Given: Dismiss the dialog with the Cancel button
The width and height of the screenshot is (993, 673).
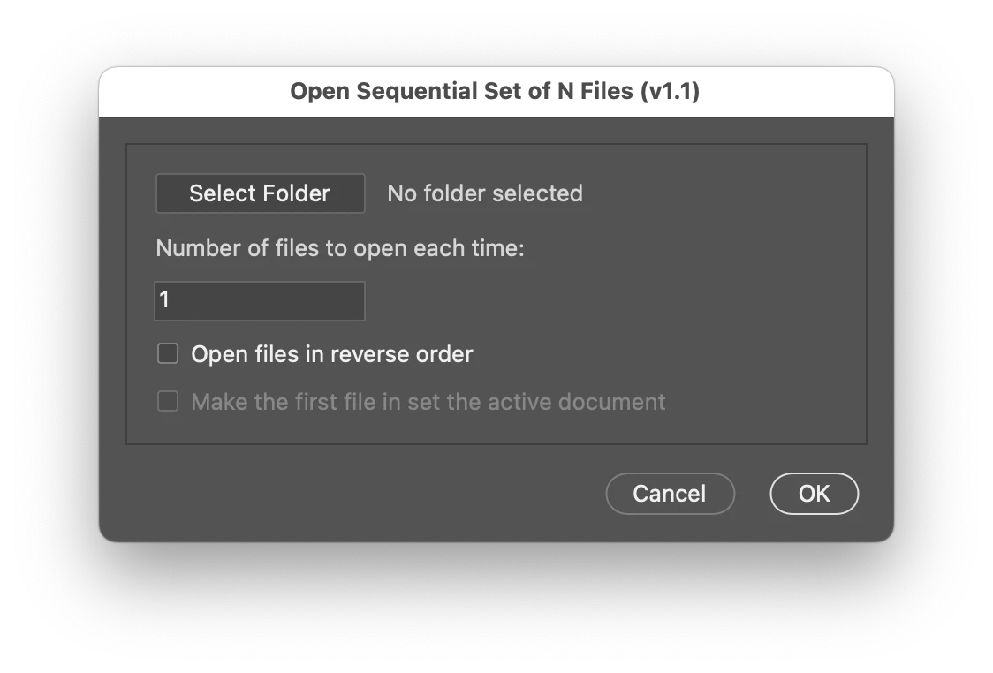Looking at the screenshot, I should click(670, 494).
